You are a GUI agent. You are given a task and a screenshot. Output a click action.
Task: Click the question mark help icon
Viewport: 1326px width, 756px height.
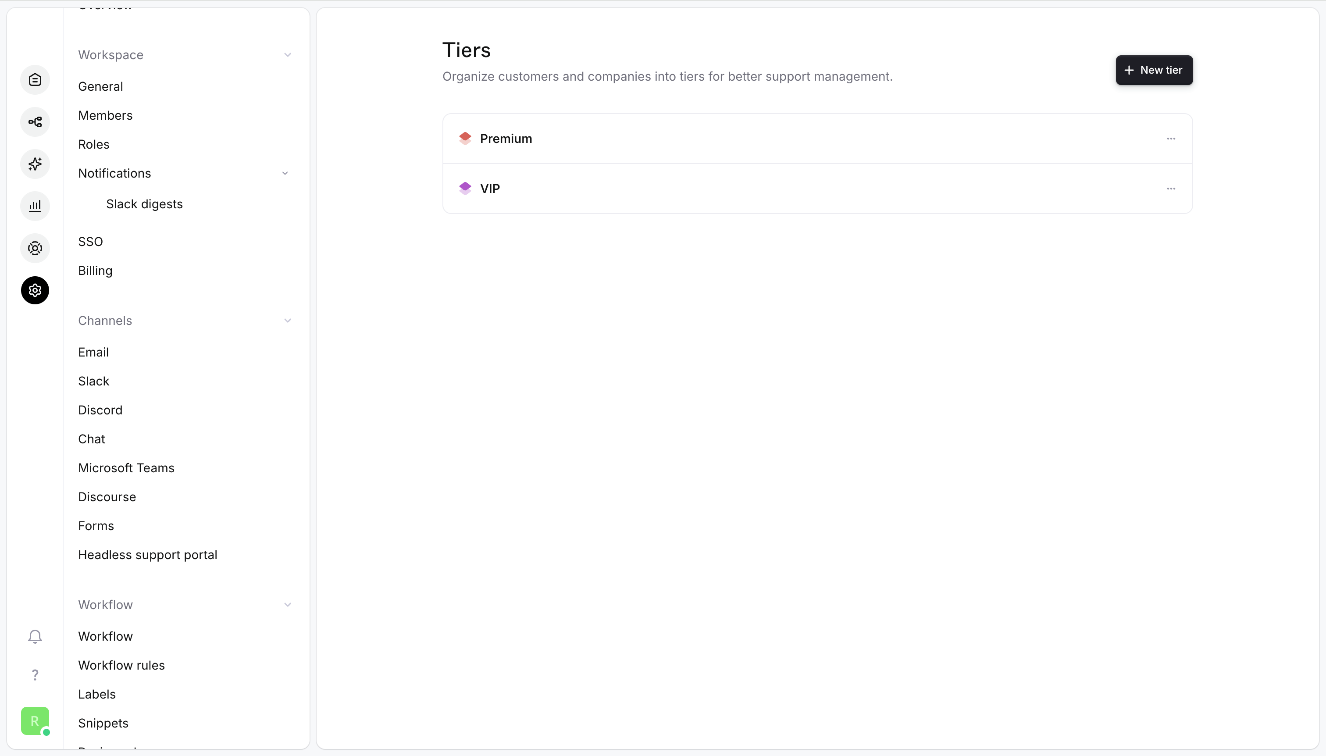pyautogui.click(x=35, y=675)
